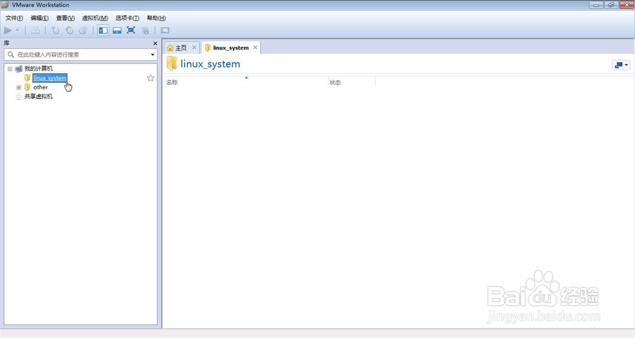Click the VMware Workstation title bar icon
Image resolution: width=635 pixels, height=338 pixels.
point(5,5)
